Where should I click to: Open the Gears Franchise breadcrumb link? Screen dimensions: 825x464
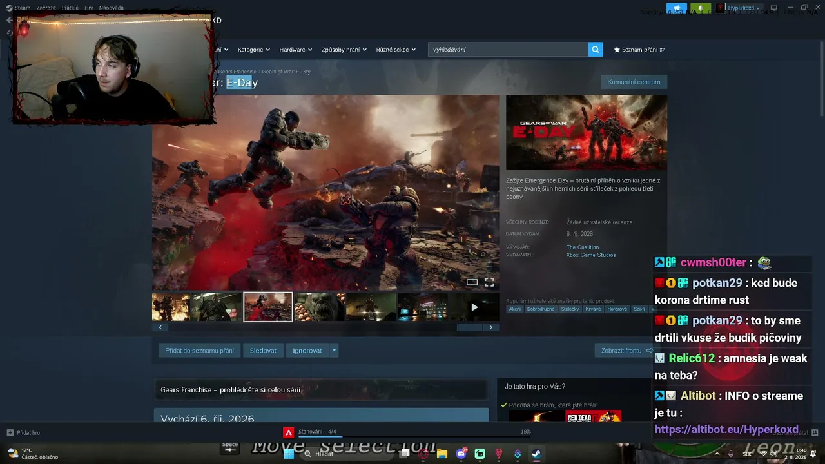coord(237,72)
